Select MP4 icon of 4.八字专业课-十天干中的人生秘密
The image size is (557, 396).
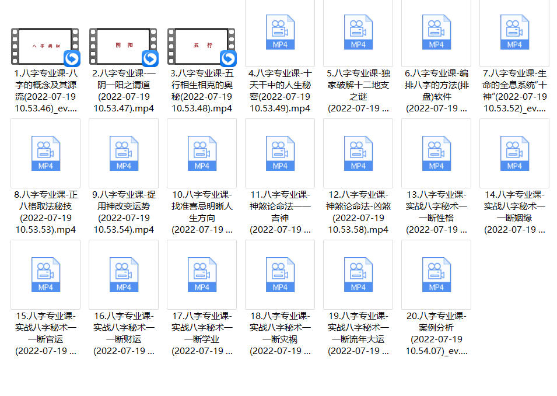pyautogui.click(x=281, y=32)
